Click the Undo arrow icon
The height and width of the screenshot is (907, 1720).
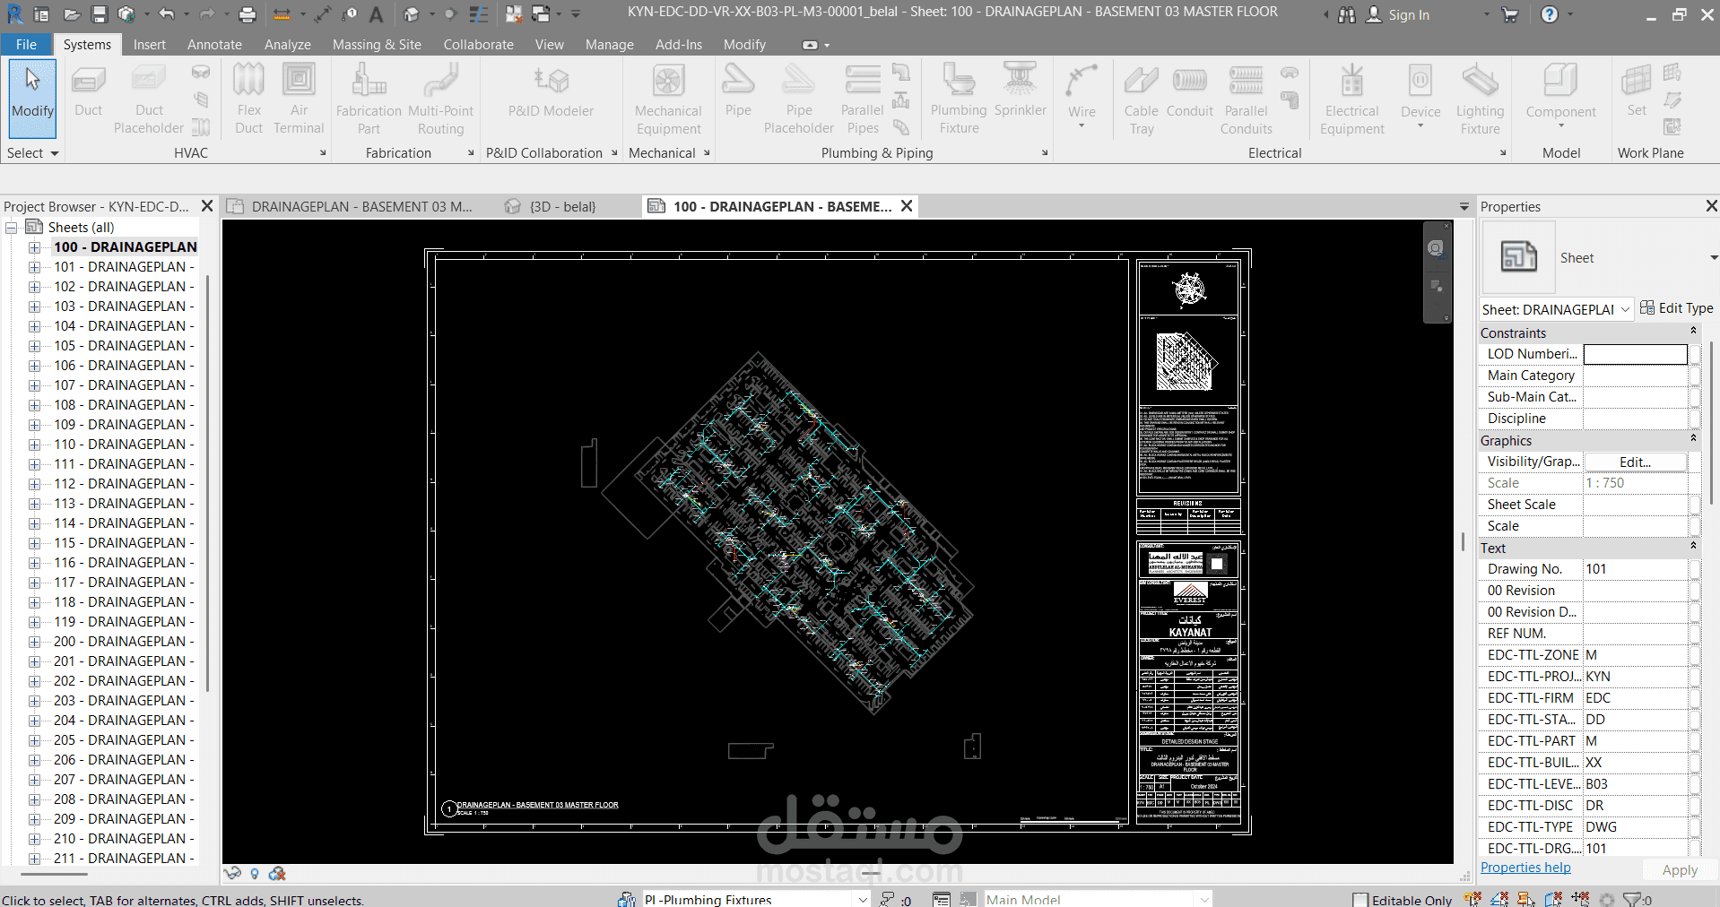point(167,14)
